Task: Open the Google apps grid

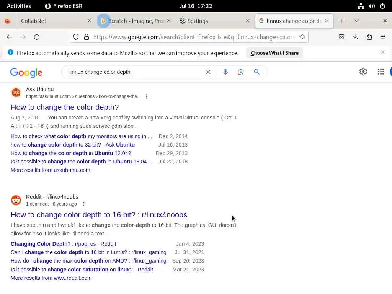Action: [381, 72]
